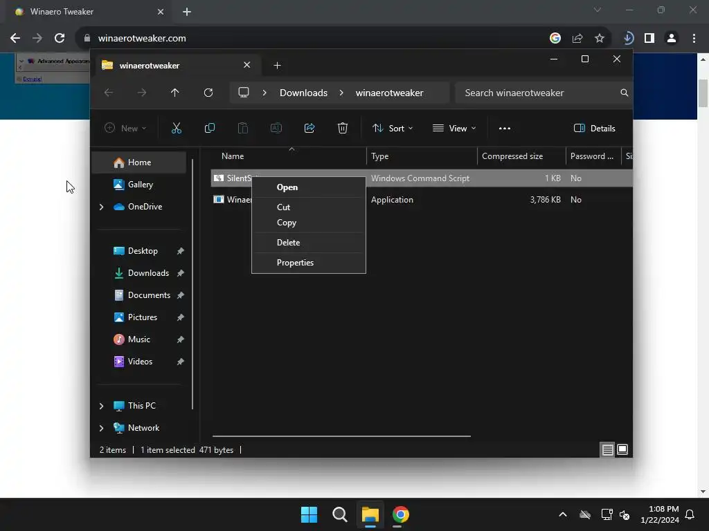The width and height of the screenshot is (709, 531).
Task: Click the Explorer back arrow
Action: tap(109, 93)
